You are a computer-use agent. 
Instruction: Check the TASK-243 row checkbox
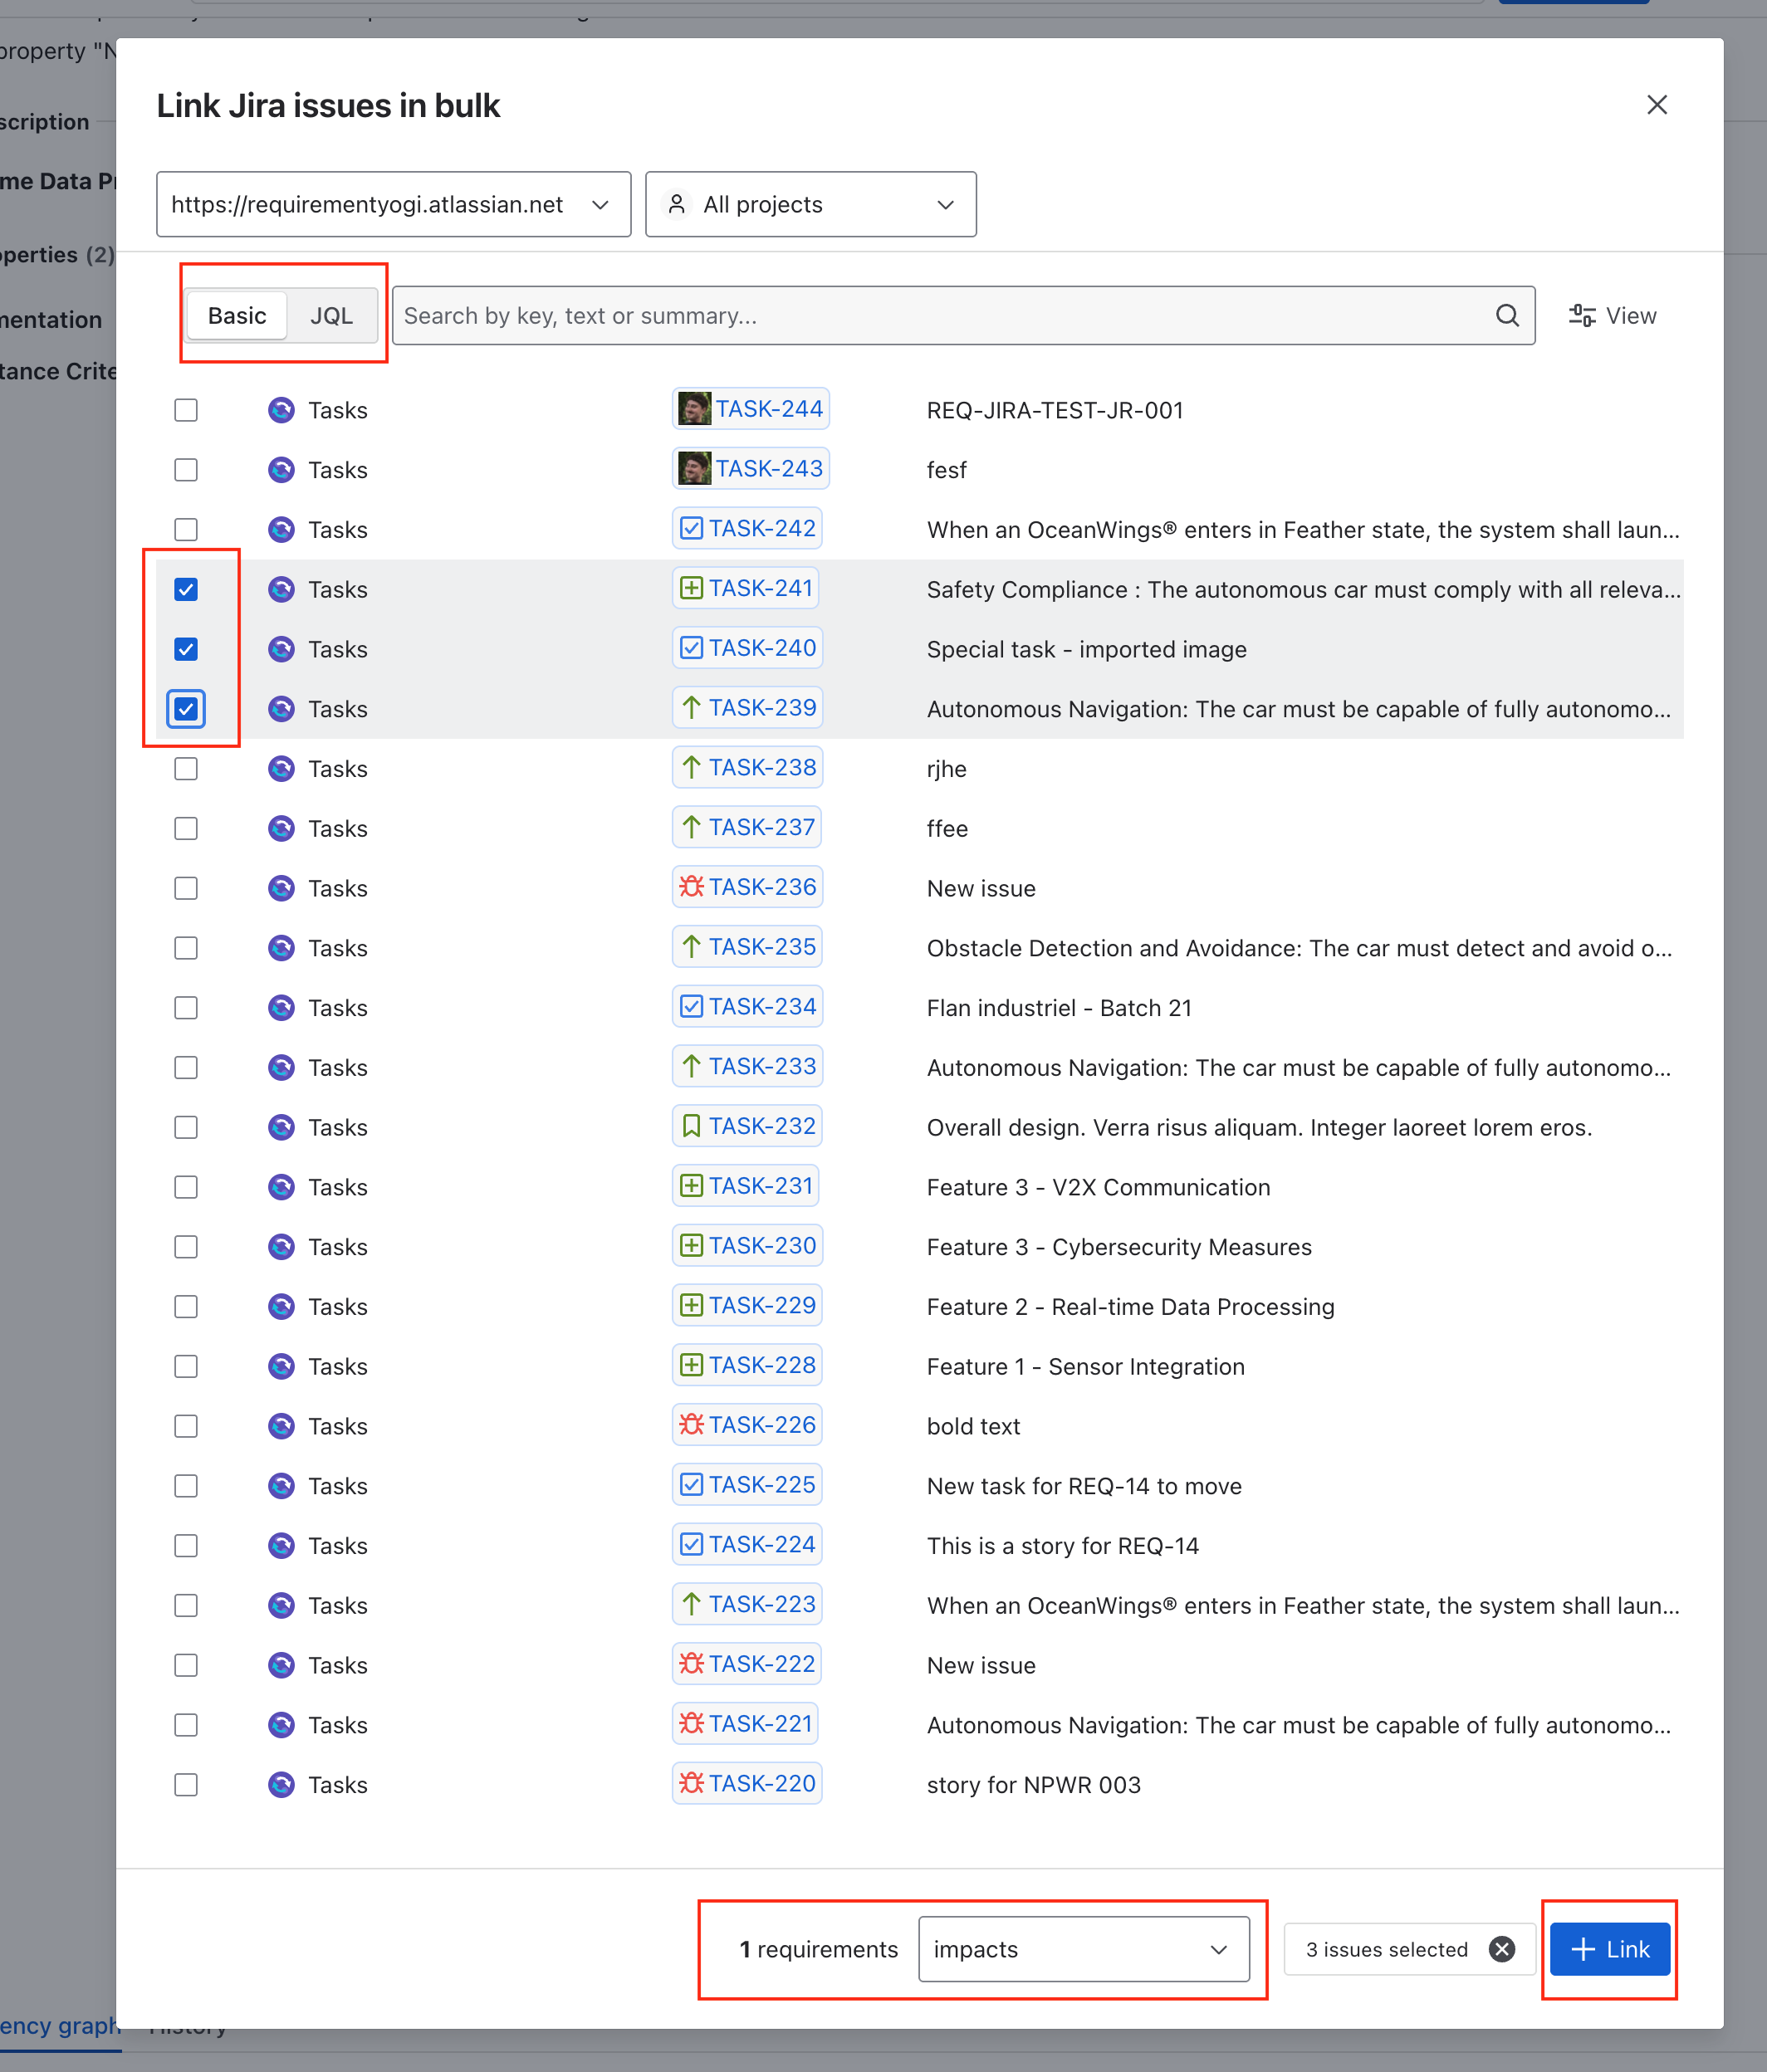coord(186,470)
